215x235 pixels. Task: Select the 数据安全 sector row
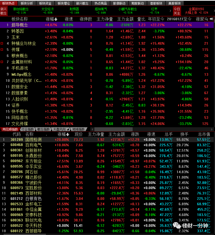click(107, 87)
